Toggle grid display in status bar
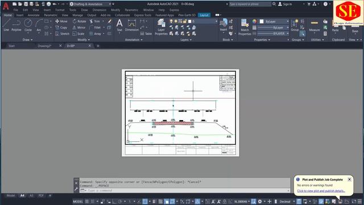This screenshot has height=205, width=364. (x=87, y=201)
